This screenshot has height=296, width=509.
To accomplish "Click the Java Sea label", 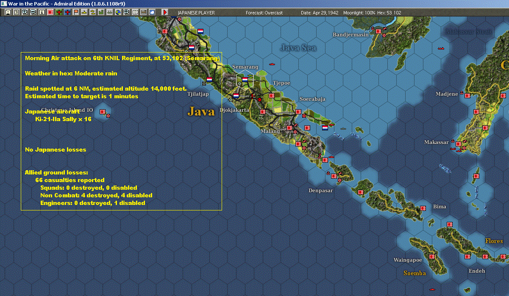I will pyautogui.click(x=298, y=47).
